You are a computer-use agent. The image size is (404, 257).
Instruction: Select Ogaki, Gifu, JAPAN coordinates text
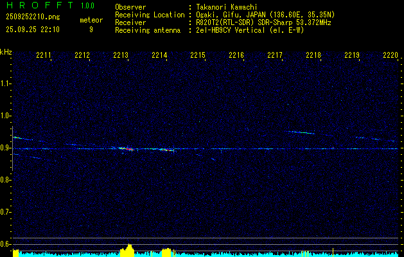pos(265,15)
